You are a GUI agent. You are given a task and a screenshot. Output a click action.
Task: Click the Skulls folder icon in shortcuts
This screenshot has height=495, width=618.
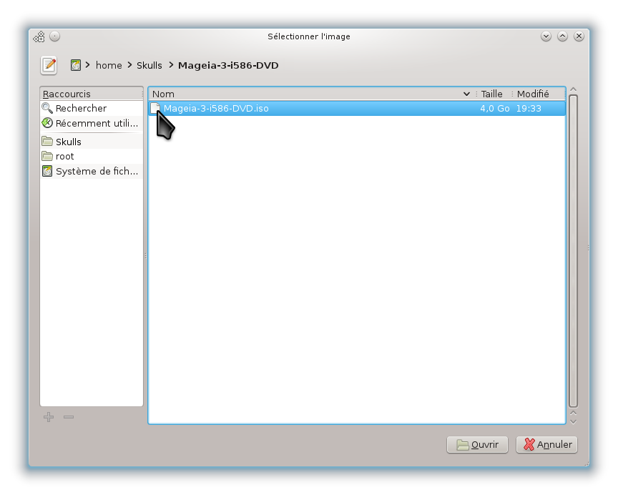pyautogui.click(x=47, y=141)
